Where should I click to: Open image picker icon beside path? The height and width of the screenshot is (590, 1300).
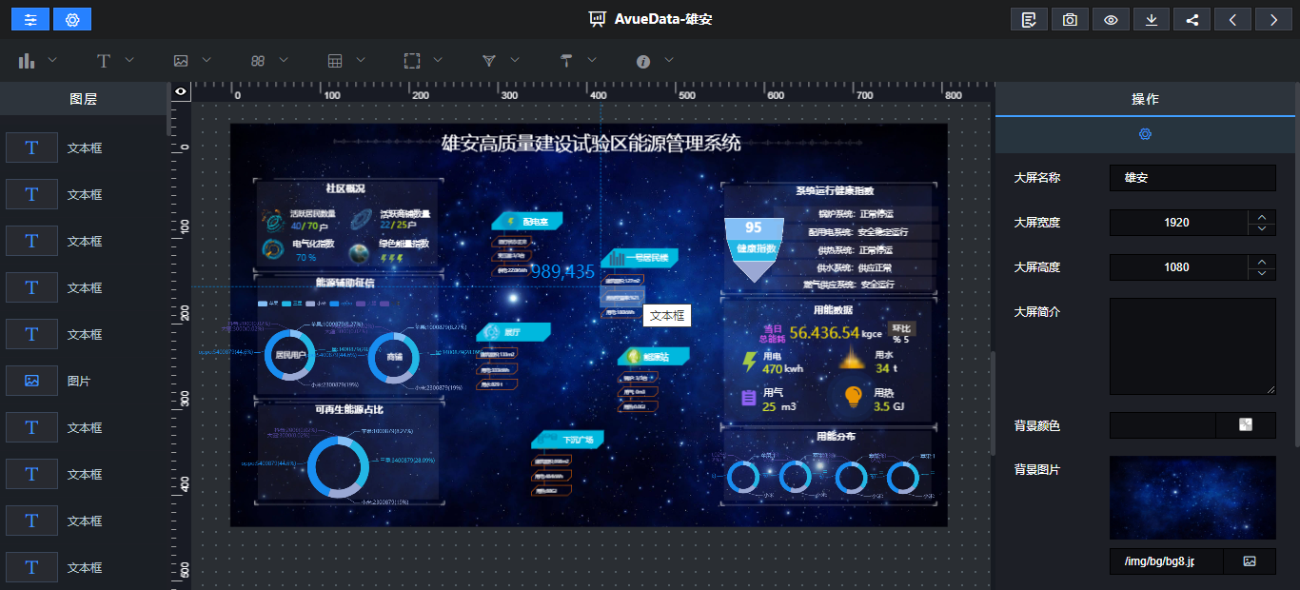(x=1250, y=561)
